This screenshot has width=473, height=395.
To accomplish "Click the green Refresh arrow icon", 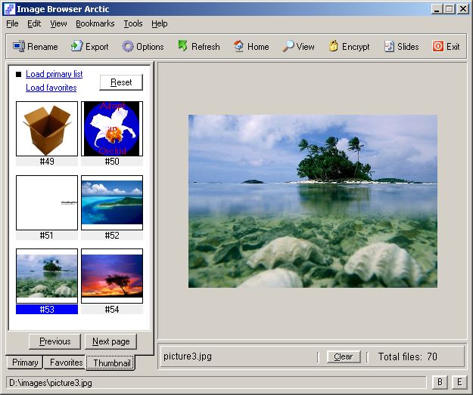I will coord(182,46).
